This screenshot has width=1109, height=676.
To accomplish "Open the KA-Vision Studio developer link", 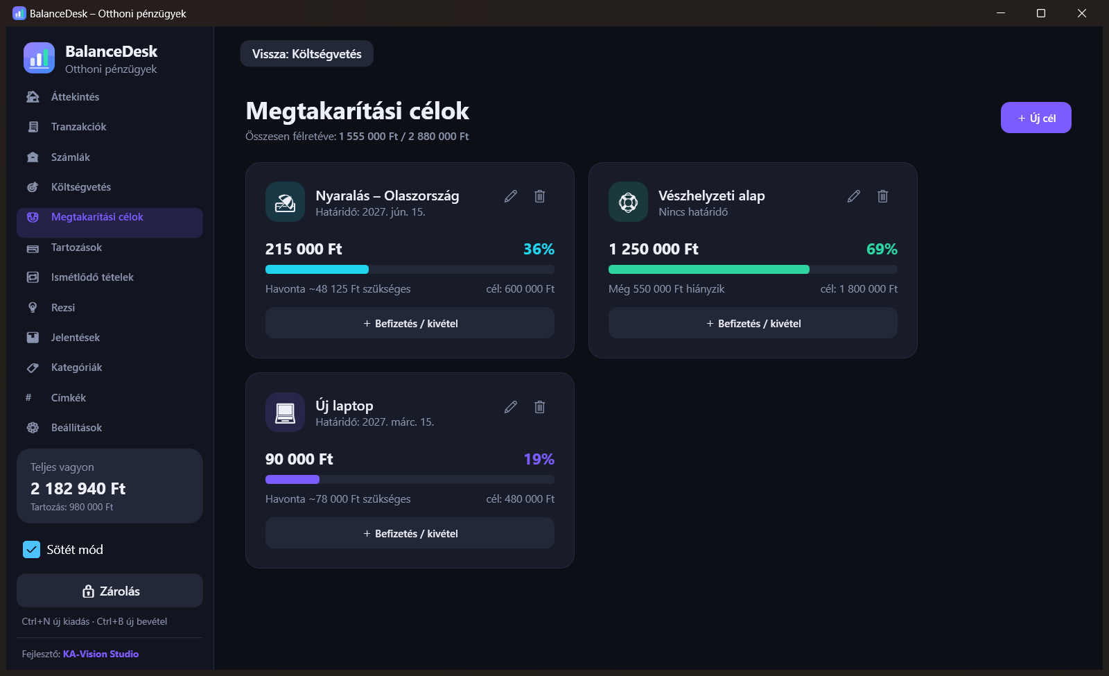I will click(101, 654).
